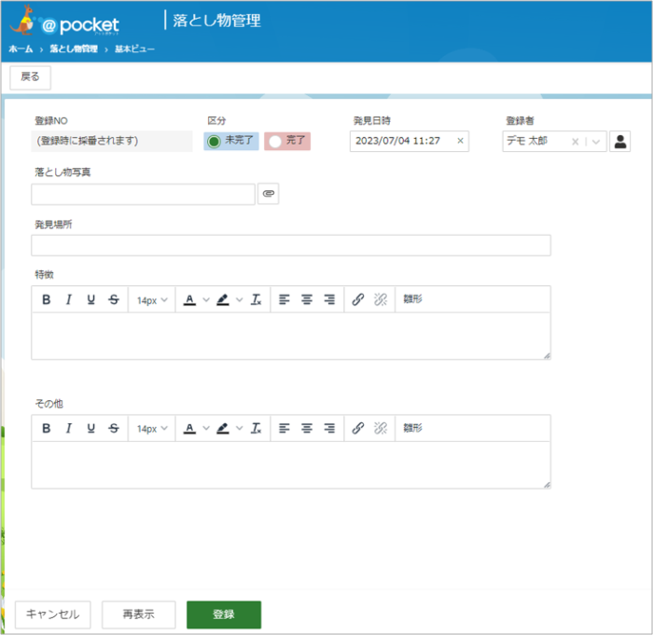The width and height of the screenshot is (653, 635).
Task: Click the 発見場所 text field
Action: [x=291, y=245]
